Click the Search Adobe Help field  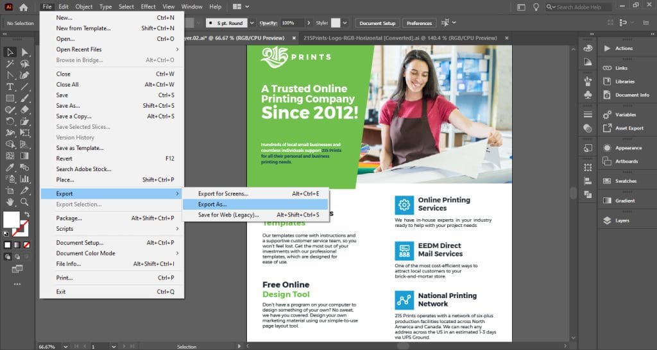tap(579, 7)
